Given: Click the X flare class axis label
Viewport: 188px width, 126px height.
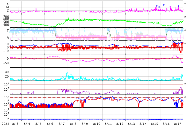Looking at the screenshot, I should 8,4.
